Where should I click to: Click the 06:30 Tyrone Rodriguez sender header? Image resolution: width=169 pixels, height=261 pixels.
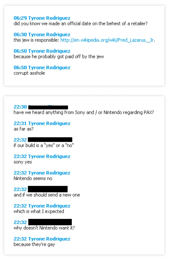pos(42,35)
